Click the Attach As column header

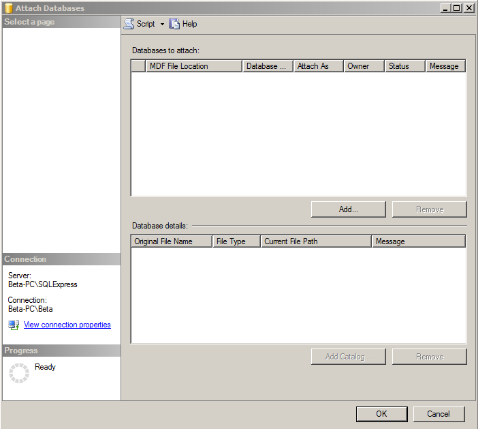coord(318,66)
